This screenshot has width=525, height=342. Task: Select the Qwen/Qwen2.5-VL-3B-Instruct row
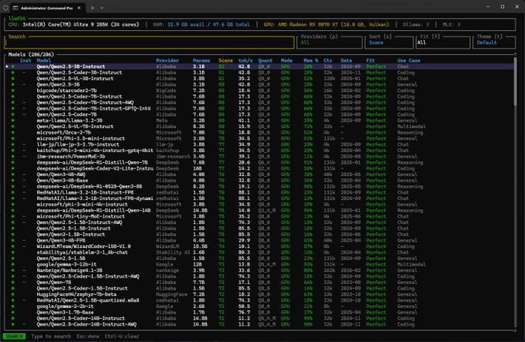pos(259,79)
